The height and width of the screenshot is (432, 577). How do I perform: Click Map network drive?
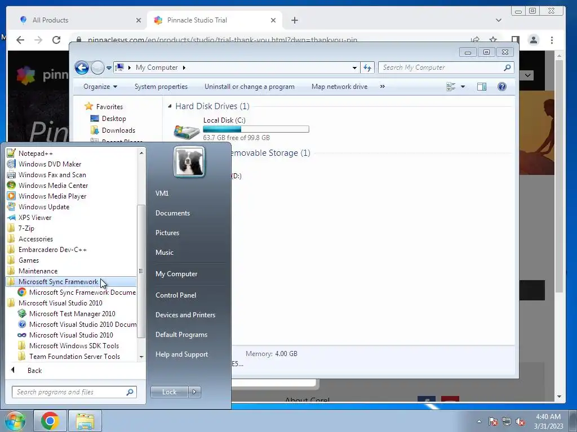click(339, 87)
